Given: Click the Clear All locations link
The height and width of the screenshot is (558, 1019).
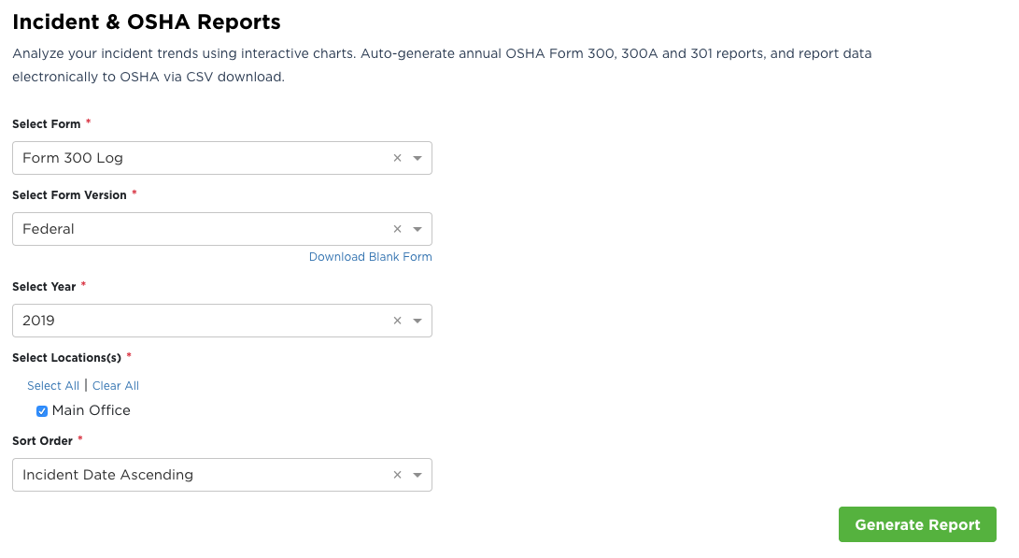Looking at the screenshot, I should pyautogui.click(x=116, y=386).
